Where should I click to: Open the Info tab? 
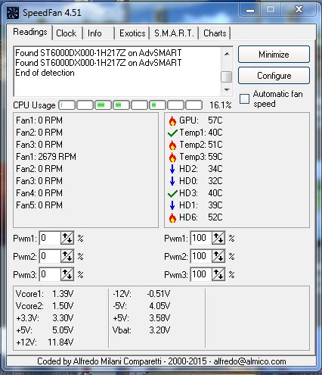coord(94,33)
